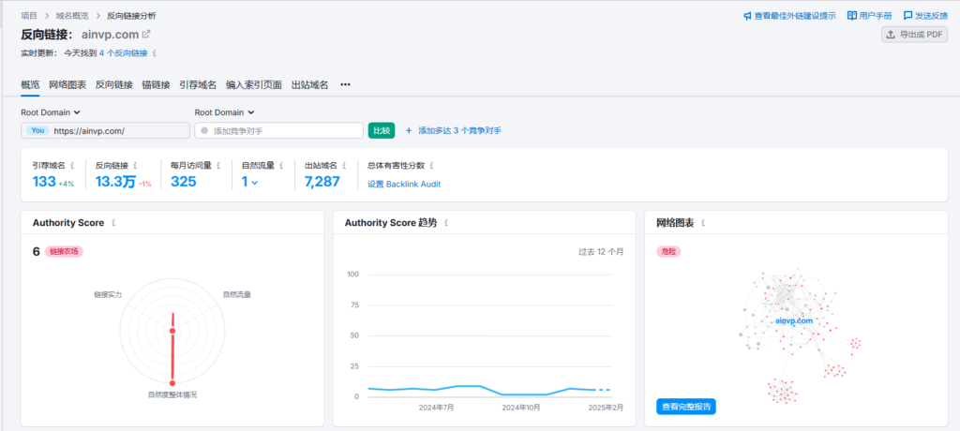The image size is (960, 431).
Task: Click info icon next to 网络图表 card title
Action: coord(703,223)
